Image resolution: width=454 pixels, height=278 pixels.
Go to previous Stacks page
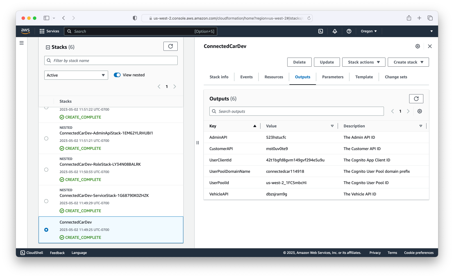159,87
